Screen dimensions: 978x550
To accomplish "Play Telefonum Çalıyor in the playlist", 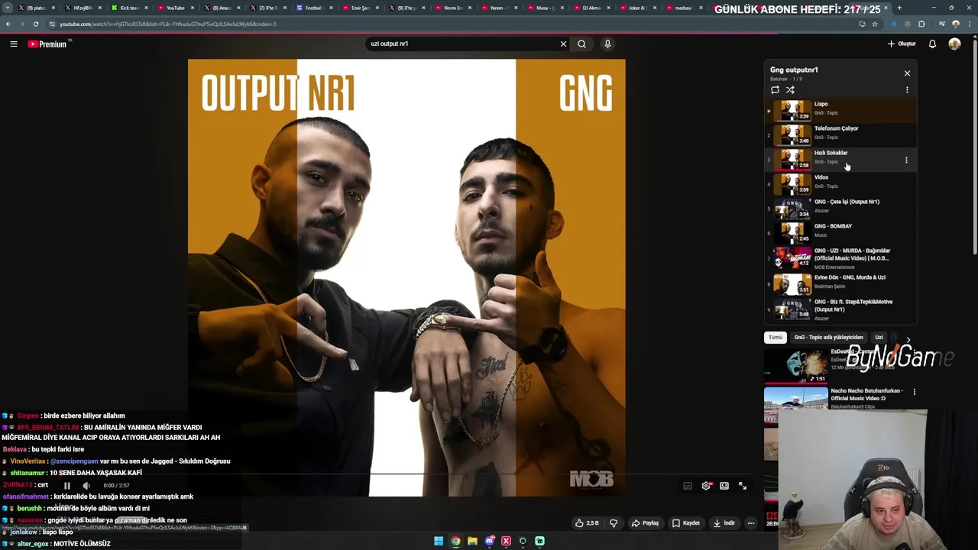I will point(840,135).
